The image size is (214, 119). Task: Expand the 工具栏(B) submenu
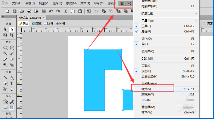coord(169,21)
